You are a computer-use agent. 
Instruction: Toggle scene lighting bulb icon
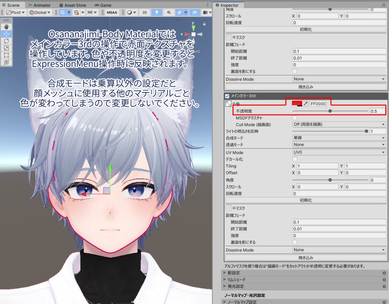[157, 13]
